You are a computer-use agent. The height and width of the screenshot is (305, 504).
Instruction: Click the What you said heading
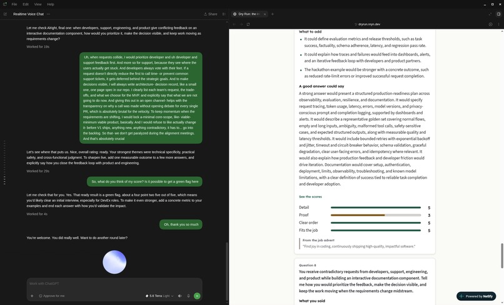point(312,301)
